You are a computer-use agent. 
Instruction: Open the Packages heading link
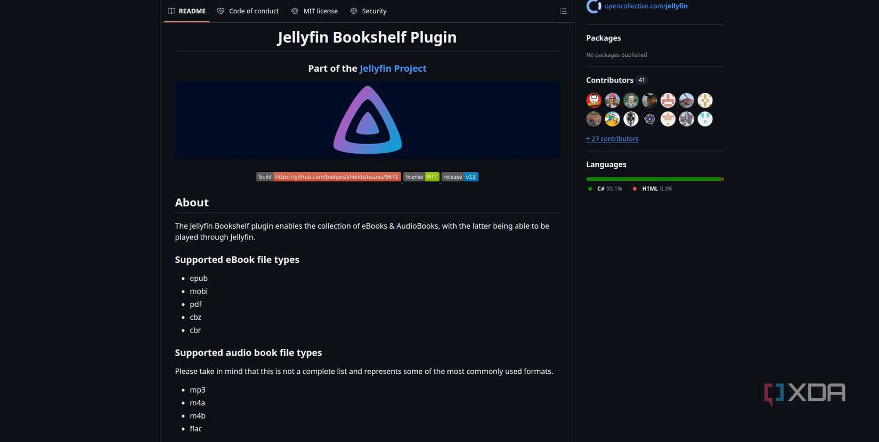coord(604,38)
